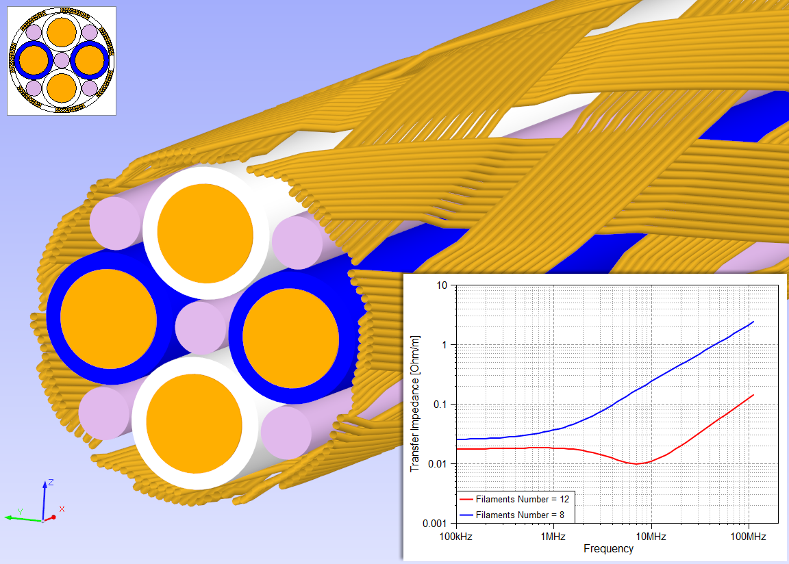Viewport: 789px width, 564px height.
Task: Click the cable cross-section thumbnail
Action: [62, 61]
